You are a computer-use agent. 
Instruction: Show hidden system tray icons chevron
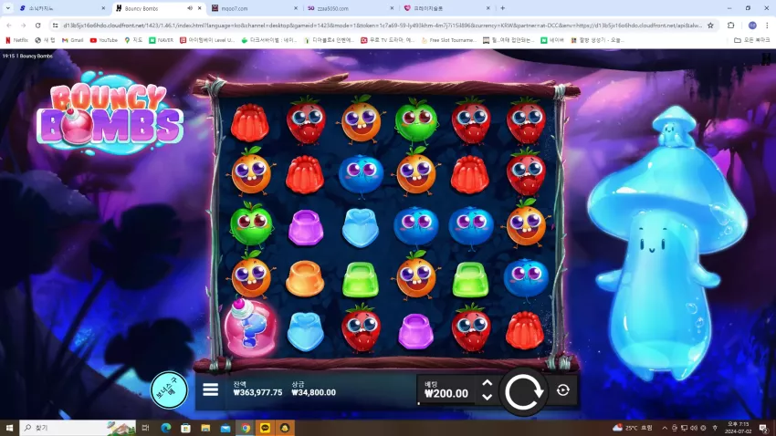pyautogui.click(x=665, y=428)
